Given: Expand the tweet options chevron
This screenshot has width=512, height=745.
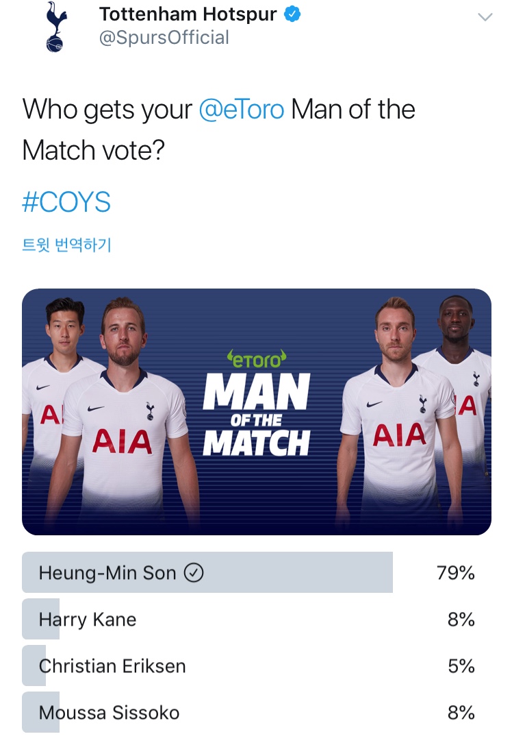Looking at the screenshot, I should tap(485, 18).
